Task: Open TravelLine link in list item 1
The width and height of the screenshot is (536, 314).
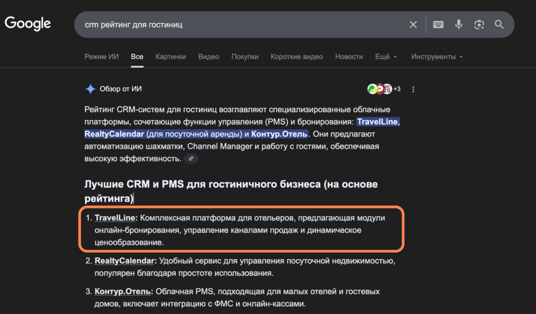Action: pos(115,218)
